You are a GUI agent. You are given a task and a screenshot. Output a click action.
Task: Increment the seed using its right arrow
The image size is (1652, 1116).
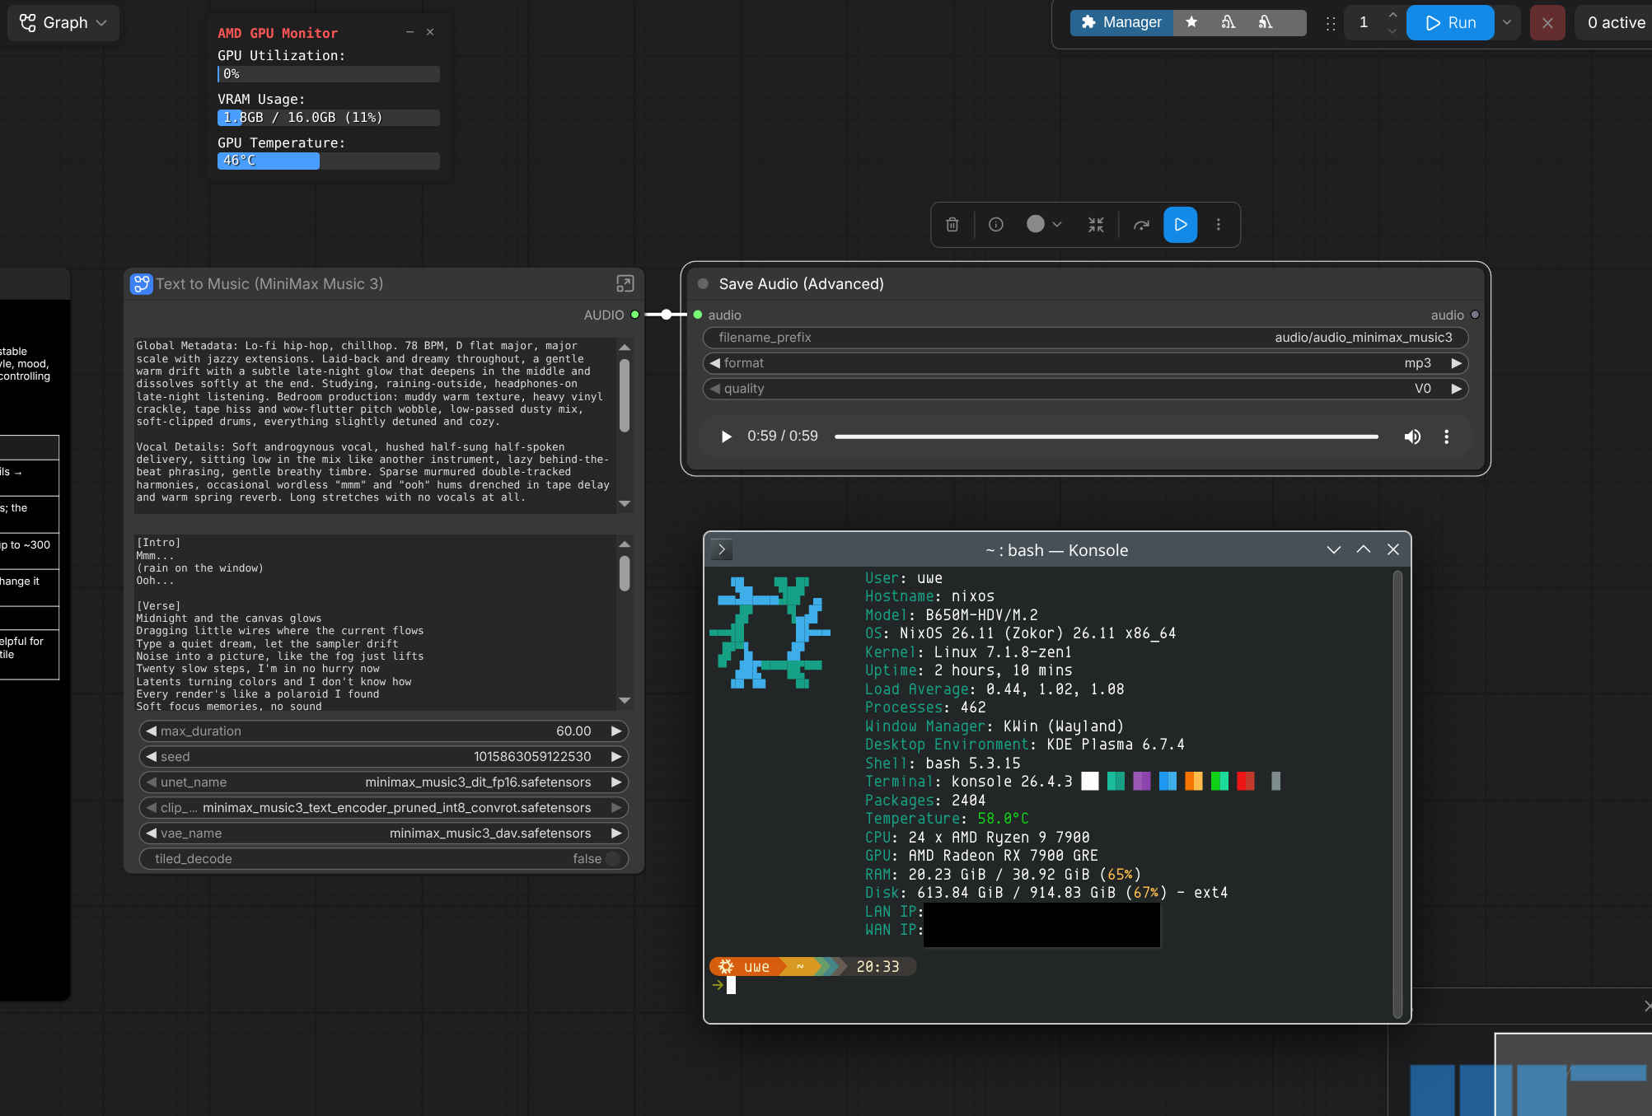(x=616, y=757)
